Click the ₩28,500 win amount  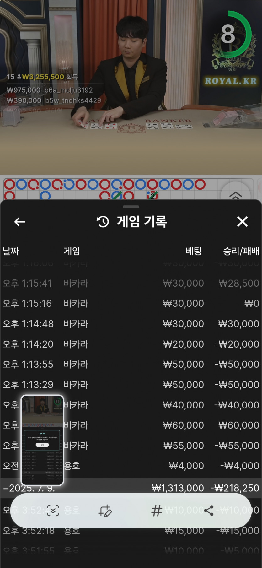(x=239, y=283)
